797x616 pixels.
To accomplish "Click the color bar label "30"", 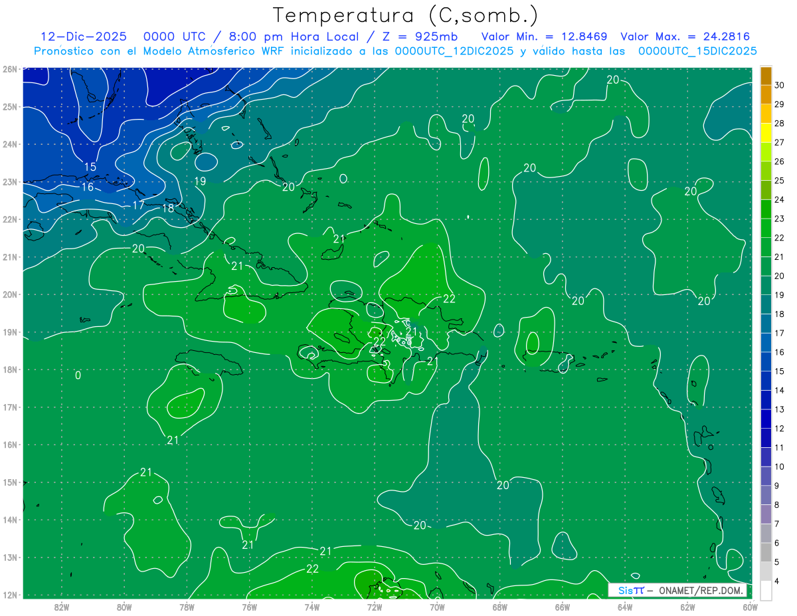I will point(779,85).
